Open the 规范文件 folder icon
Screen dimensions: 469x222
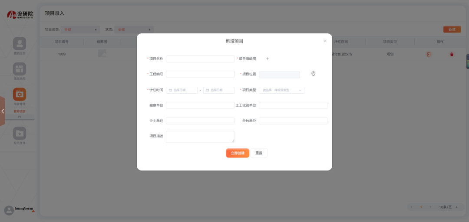click(20, 133)
